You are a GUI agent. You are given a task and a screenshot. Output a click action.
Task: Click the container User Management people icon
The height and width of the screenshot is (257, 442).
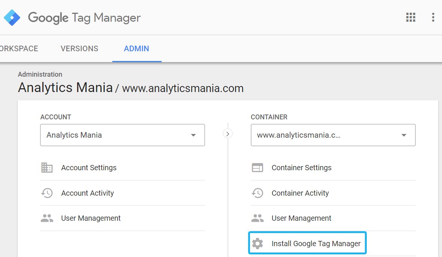(x=257, y=218)
